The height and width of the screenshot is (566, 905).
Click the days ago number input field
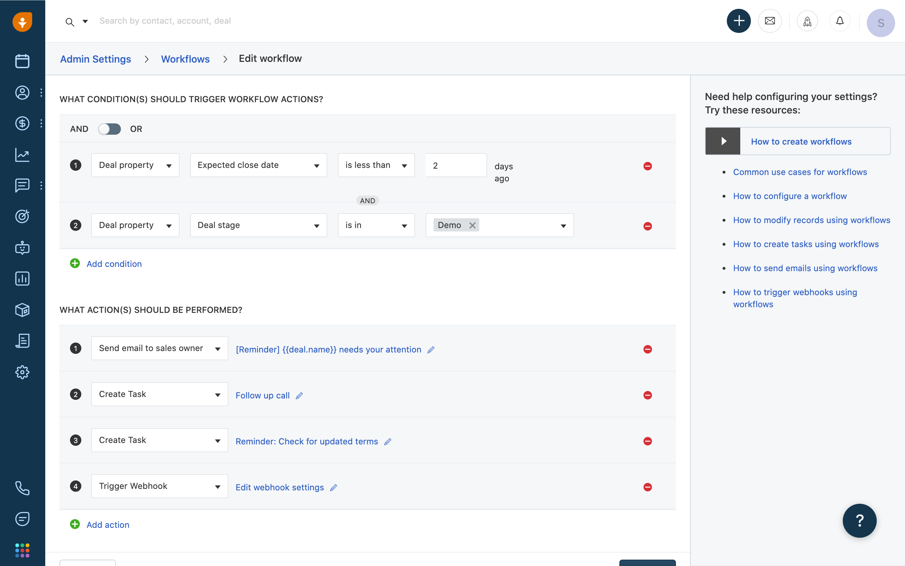[x=455, y=165]
